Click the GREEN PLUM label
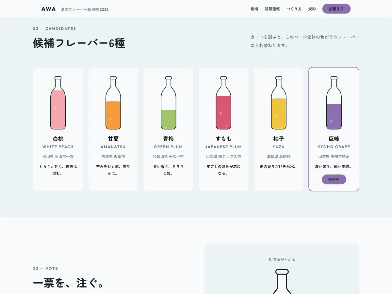Image resolution: width=392 pixels, height=294 pixels. (x=169, y=147)
